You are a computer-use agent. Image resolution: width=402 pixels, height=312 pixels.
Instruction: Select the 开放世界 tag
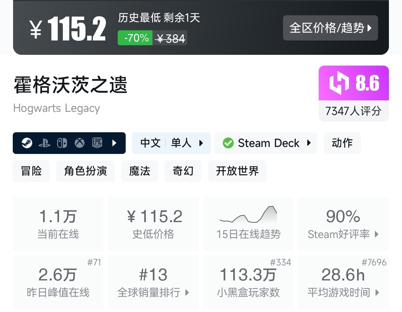pyautogui.click(x=237, y=171)
